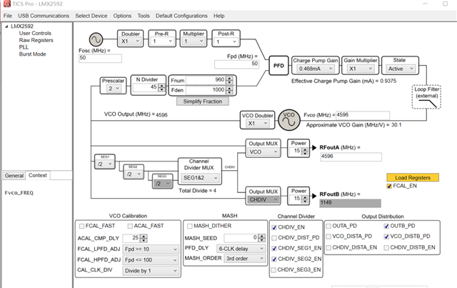
Task: Toggle the CHDIV_DIST_PD checkbox
Action: tap(274, 238)
